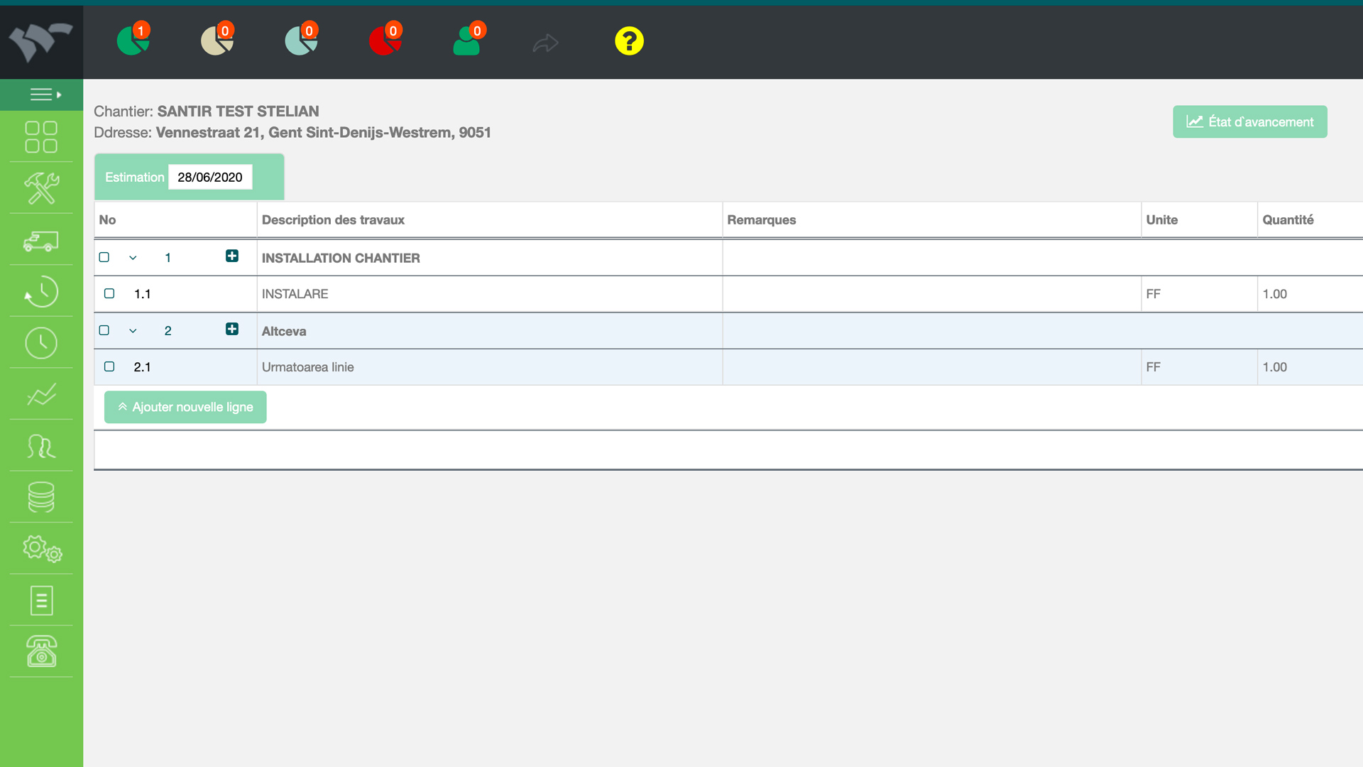The height and width of the screenshot is (767, 1363).
Task: Check the box for row 1.1 INSTALARE
Action: [x=109, y=293]
